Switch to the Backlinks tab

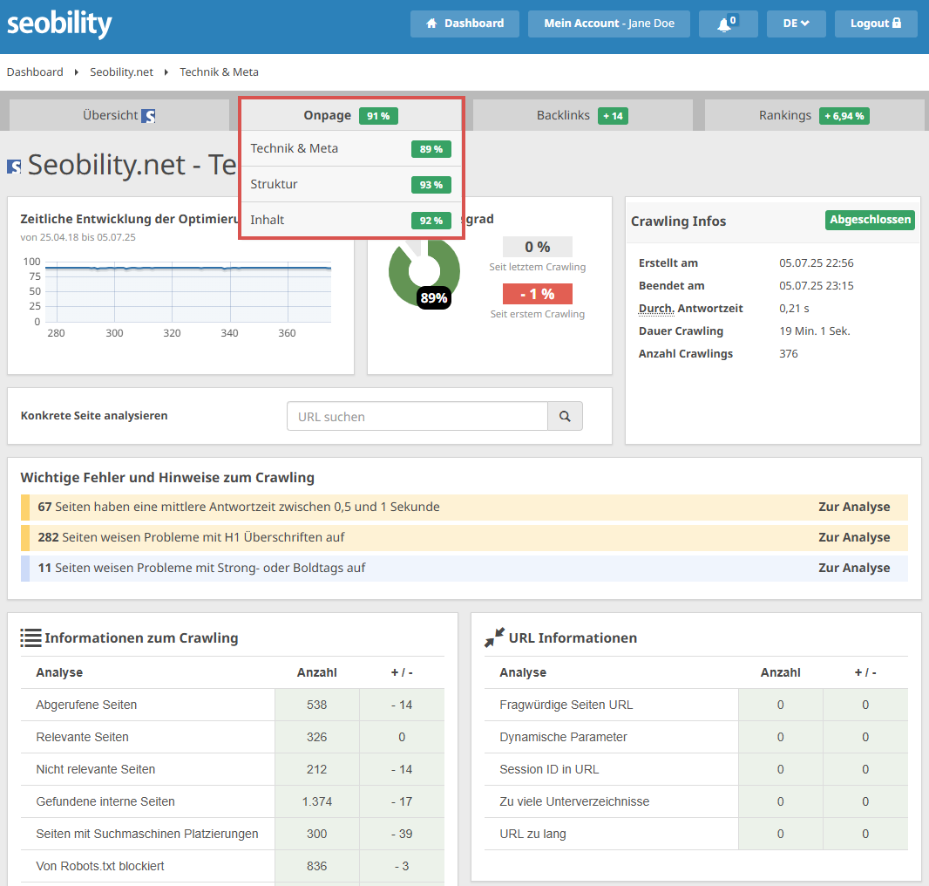point(582,115)
